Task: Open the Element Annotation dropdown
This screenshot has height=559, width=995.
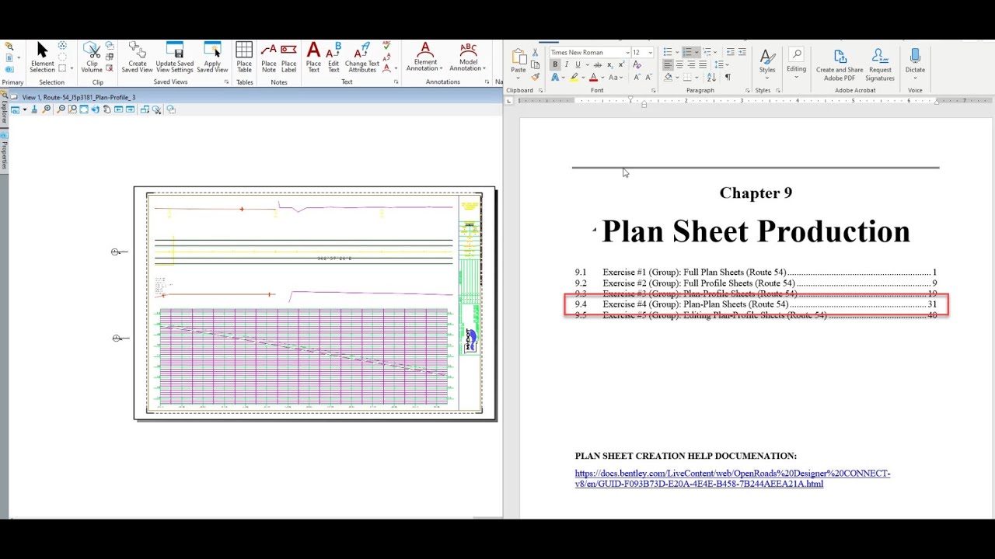Action: pos(424,57)
